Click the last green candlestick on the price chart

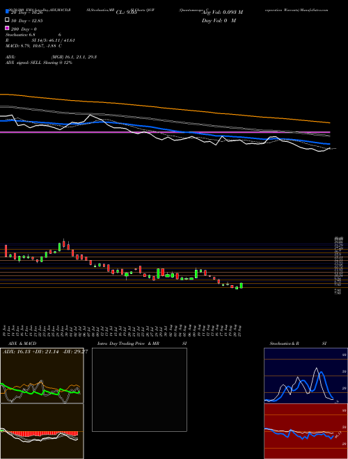241,285
